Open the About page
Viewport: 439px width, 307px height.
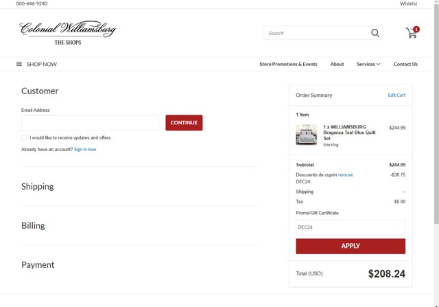pyautogui.click(x=337, y=64)
